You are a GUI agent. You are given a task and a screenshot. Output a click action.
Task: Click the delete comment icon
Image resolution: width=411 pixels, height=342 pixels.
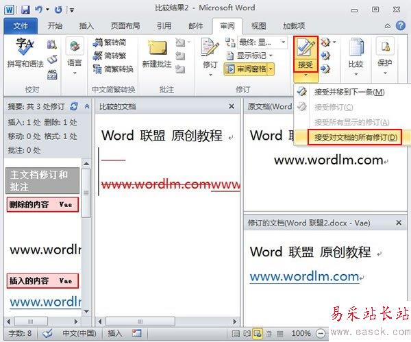[x=180, y=42]
